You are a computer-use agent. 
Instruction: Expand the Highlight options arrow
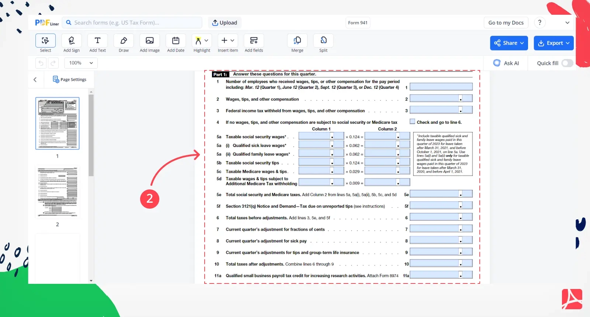[x=206, y=41]
